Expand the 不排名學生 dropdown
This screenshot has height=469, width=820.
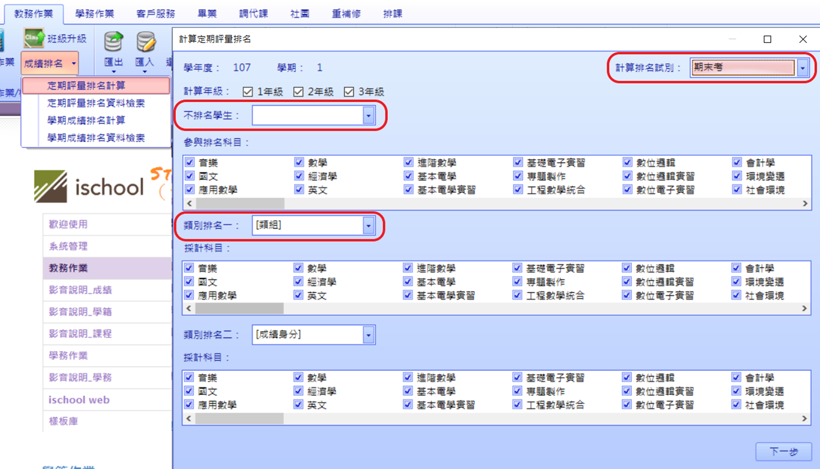tap(369, 115)
